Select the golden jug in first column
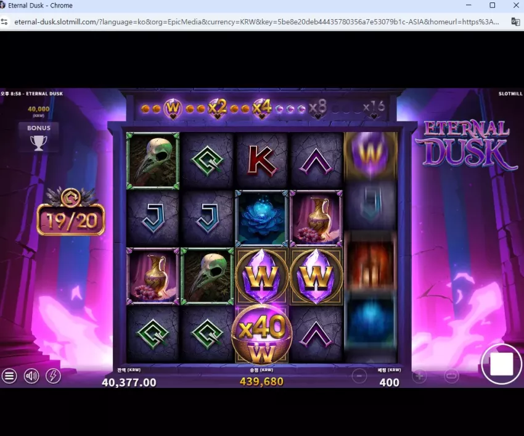This screenshot has height=436, width=524. click(153, 276)
